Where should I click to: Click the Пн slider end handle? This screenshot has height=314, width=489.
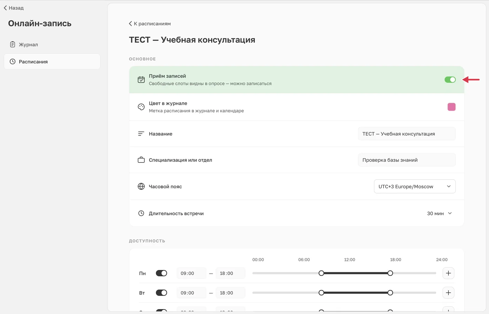[x=390, y=273]
